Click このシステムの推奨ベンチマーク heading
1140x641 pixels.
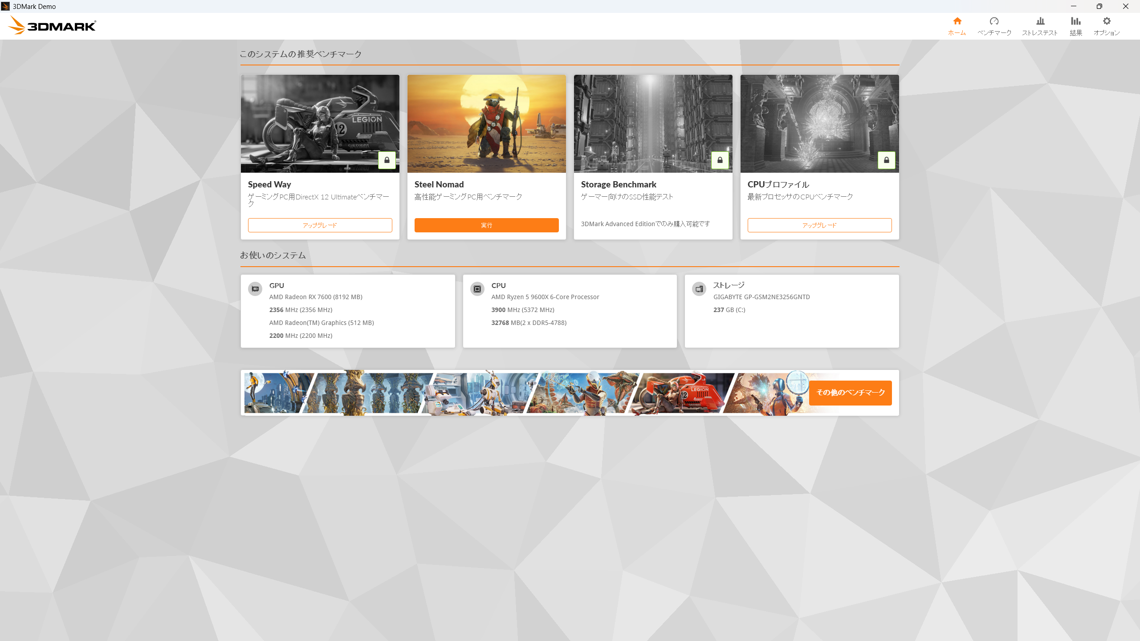(x=301, y=54)
